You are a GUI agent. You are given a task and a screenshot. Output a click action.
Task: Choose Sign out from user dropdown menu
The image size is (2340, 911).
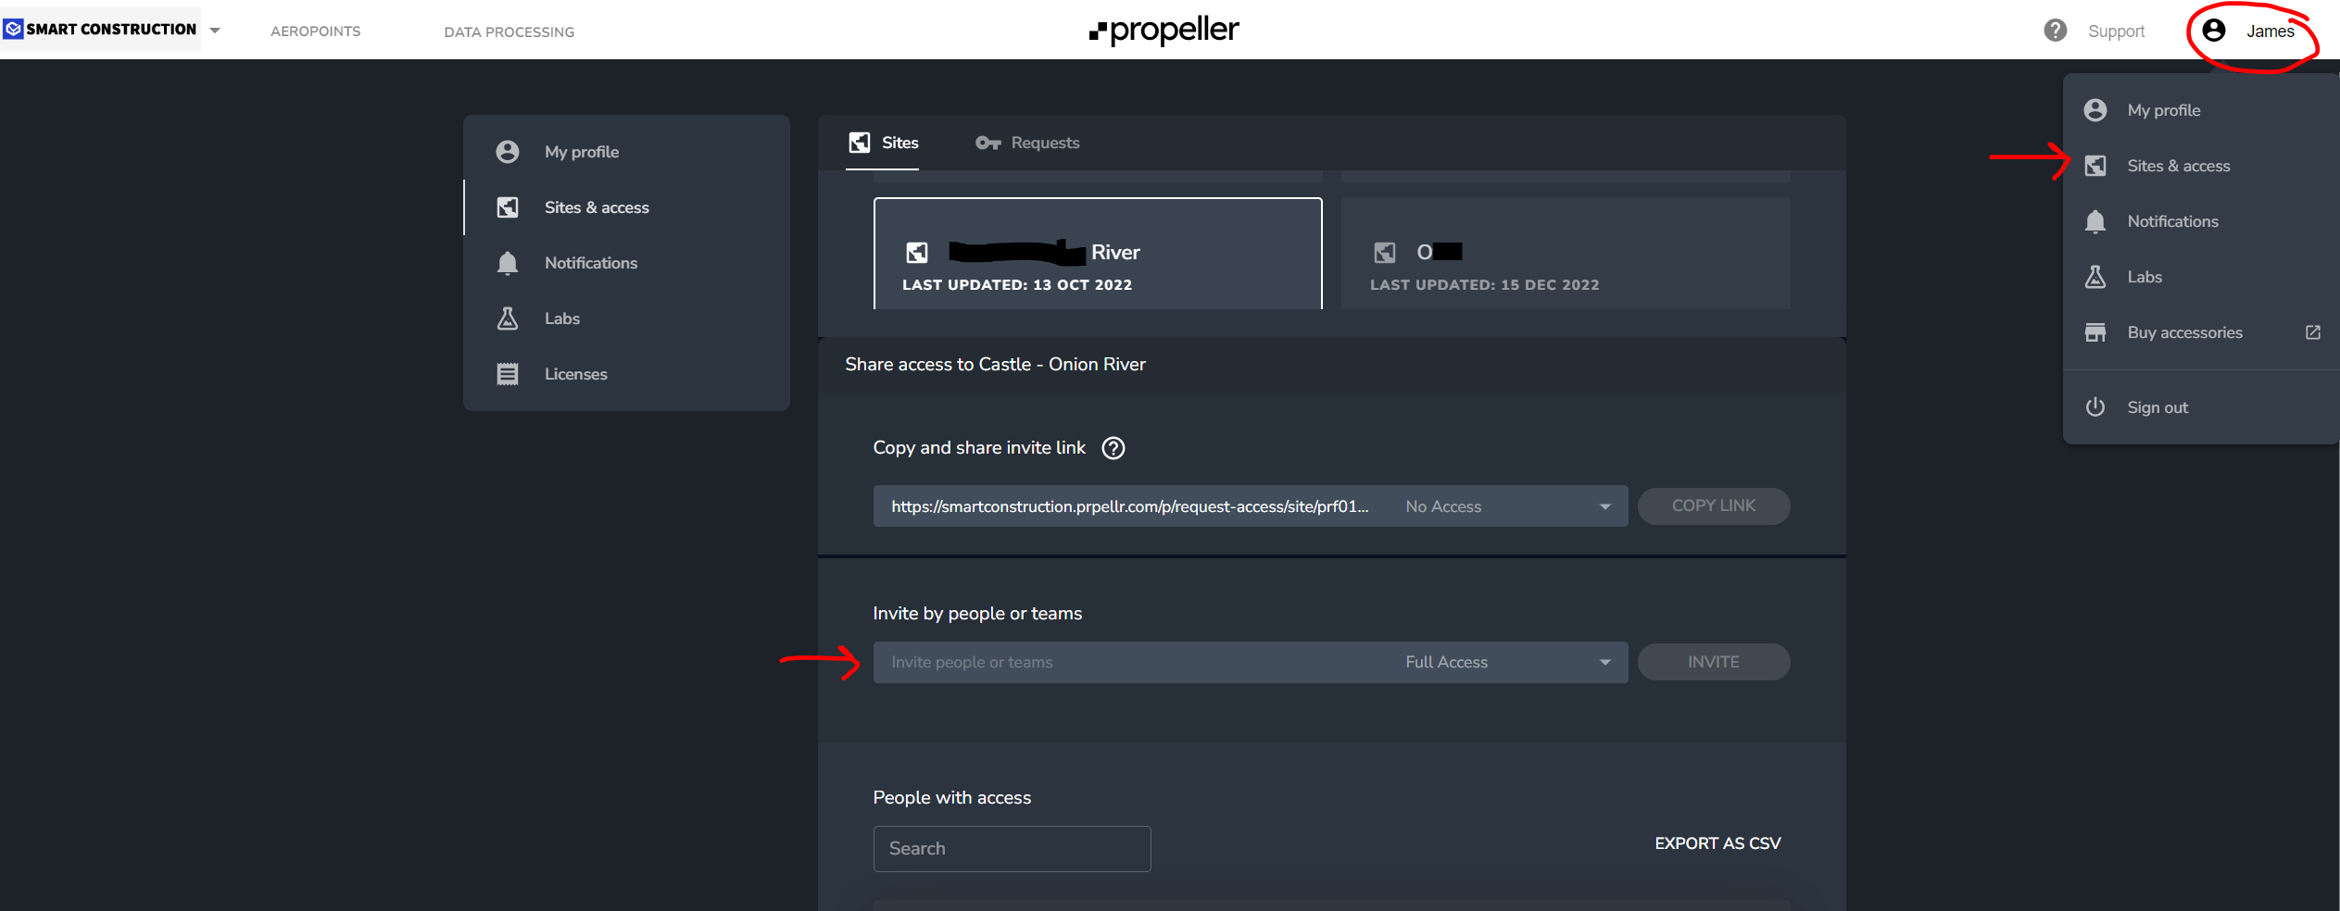[2201, 407]
